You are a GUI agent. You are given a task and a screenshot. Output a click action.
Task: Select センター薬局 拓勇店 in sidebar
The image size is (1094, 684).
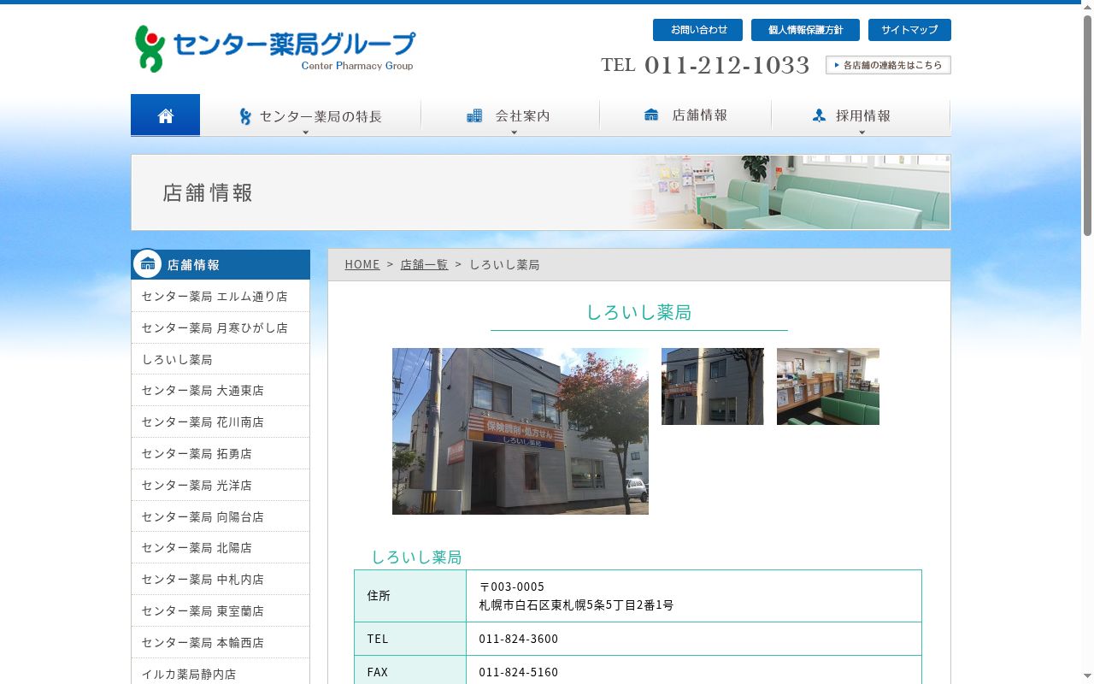click(x=221, y=454)
